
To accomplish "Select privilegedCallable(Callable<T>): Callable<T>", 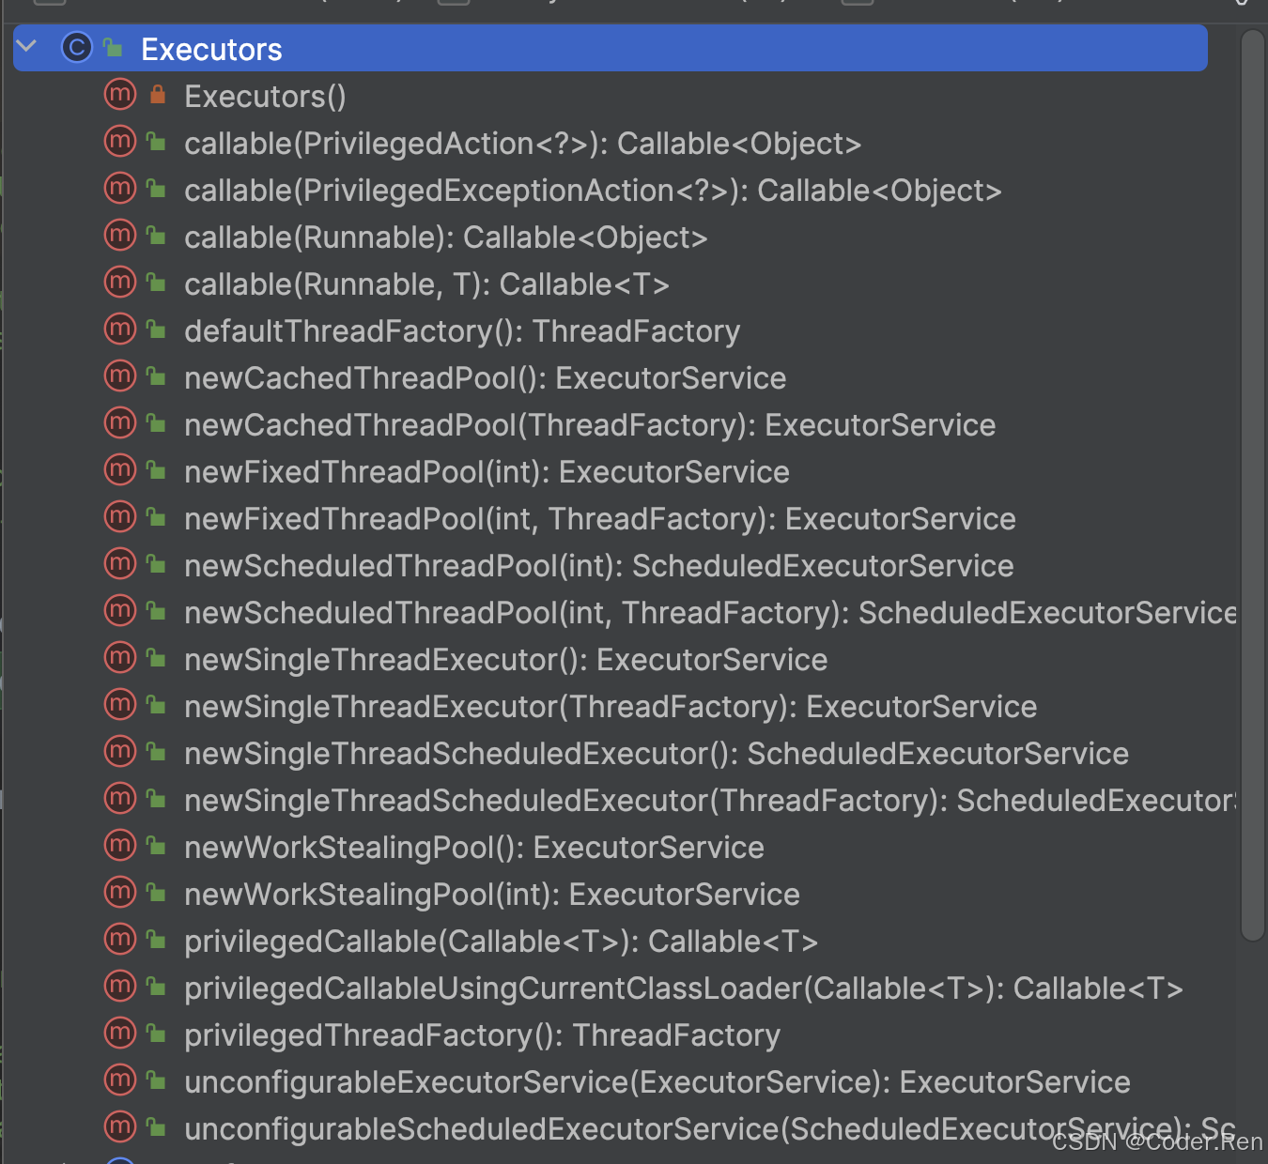I will pos(501,942).
